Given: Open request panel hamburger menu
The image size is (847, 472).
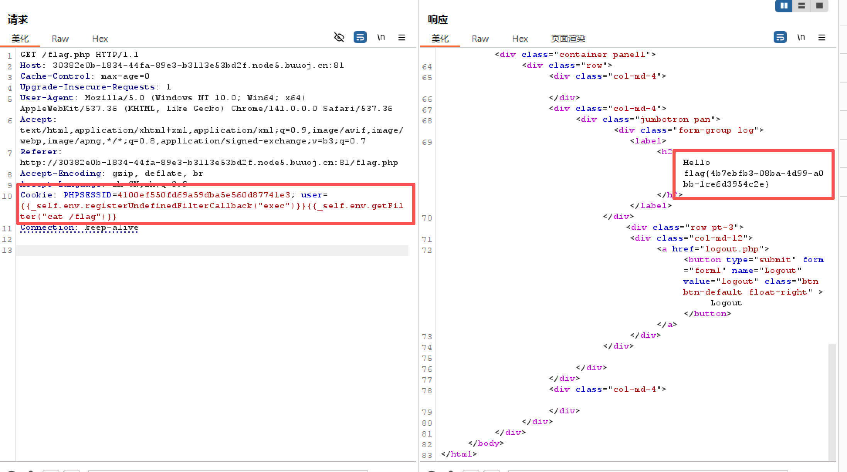Looking at the screenshot, I should click(x=402, y=37).
